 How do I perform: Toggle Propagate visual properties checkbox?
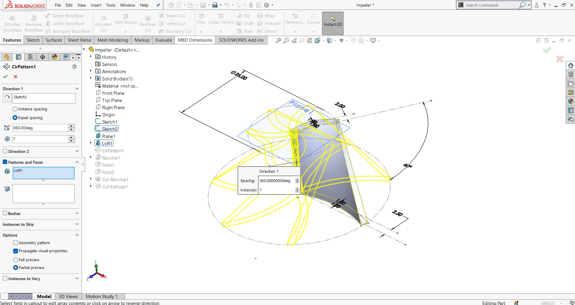16,251
